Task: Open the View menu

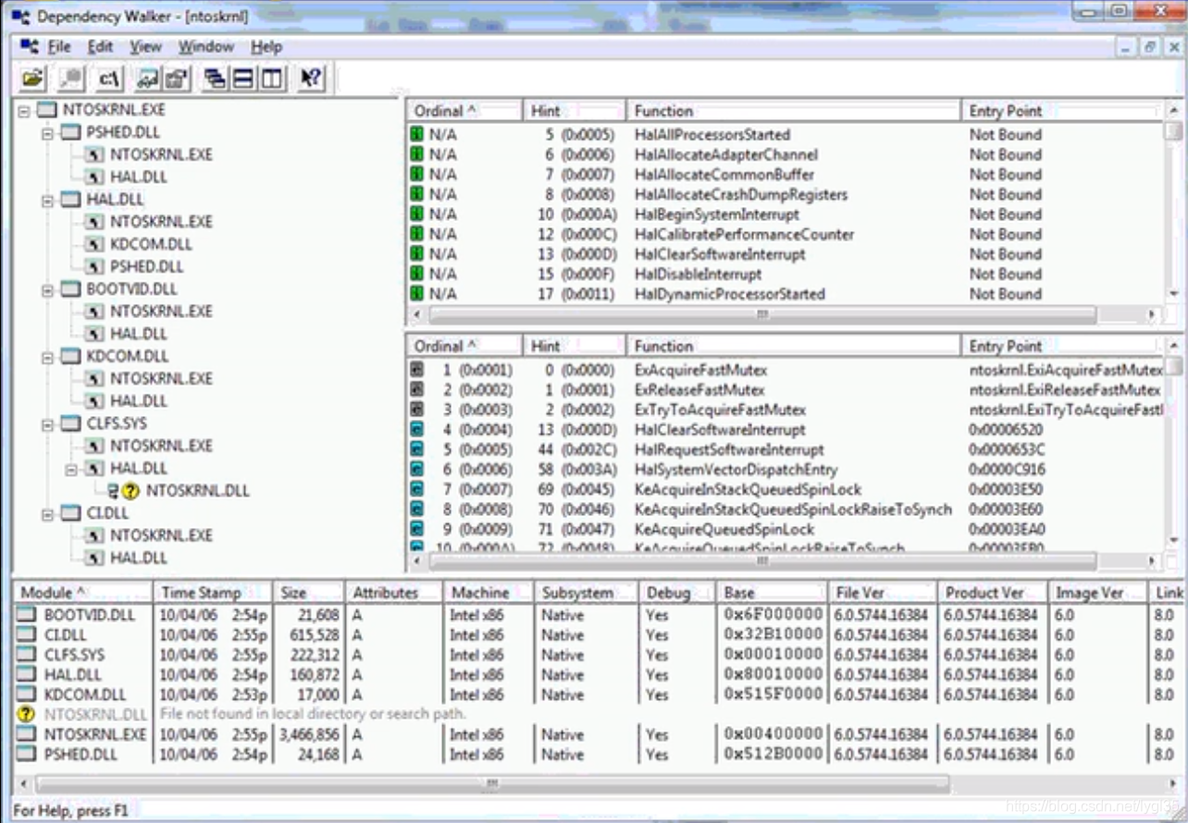Action: point(145,46)
